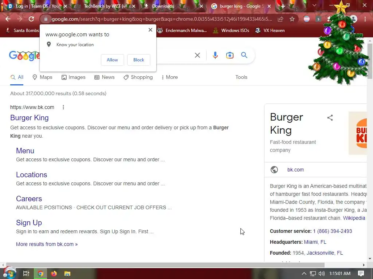Show hidden system tray icons

(304, 274)
